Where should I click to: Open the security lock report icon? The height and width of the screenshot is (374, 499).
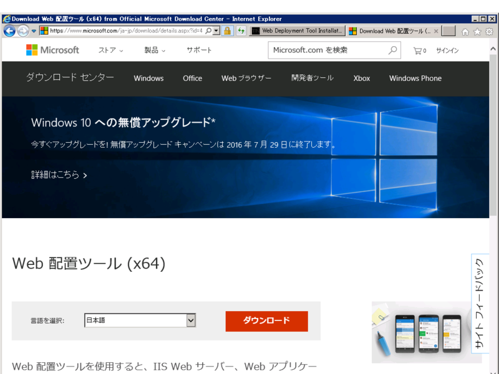[227, 31]
